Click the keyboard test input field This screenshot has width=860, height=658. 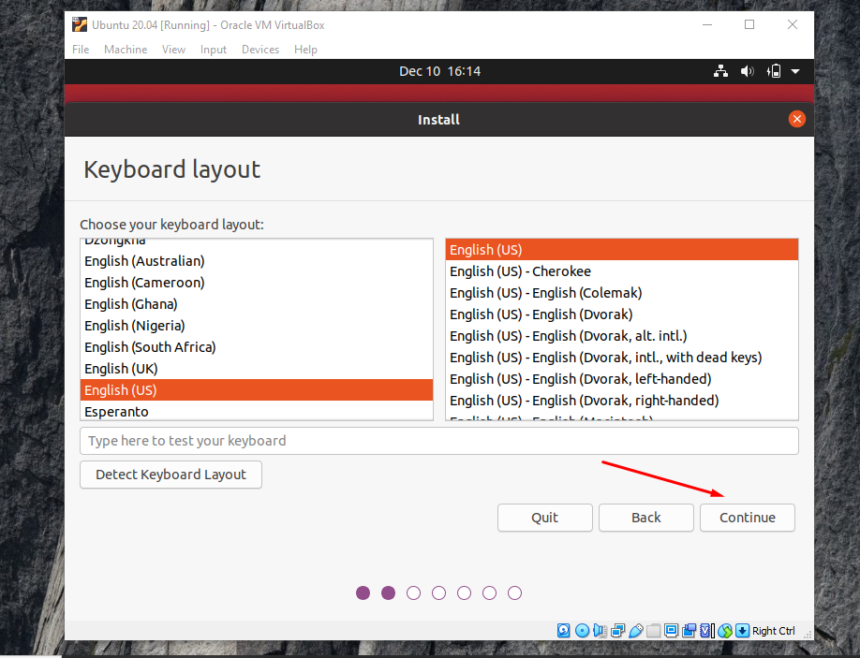point(438,441)
